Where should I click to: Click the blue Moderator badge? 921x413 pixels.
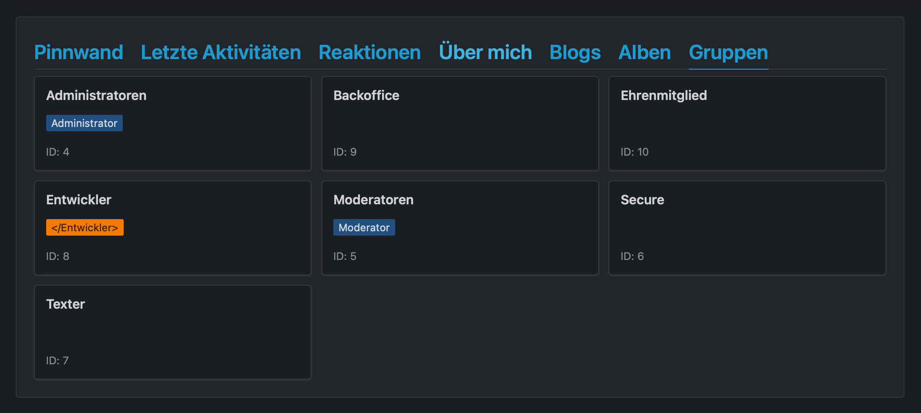(x=364, y=228)
